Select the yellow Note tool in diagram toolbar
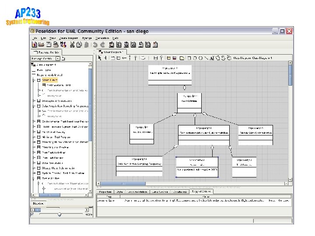Screen dimensions: 315x236 (x=182, y=58)
